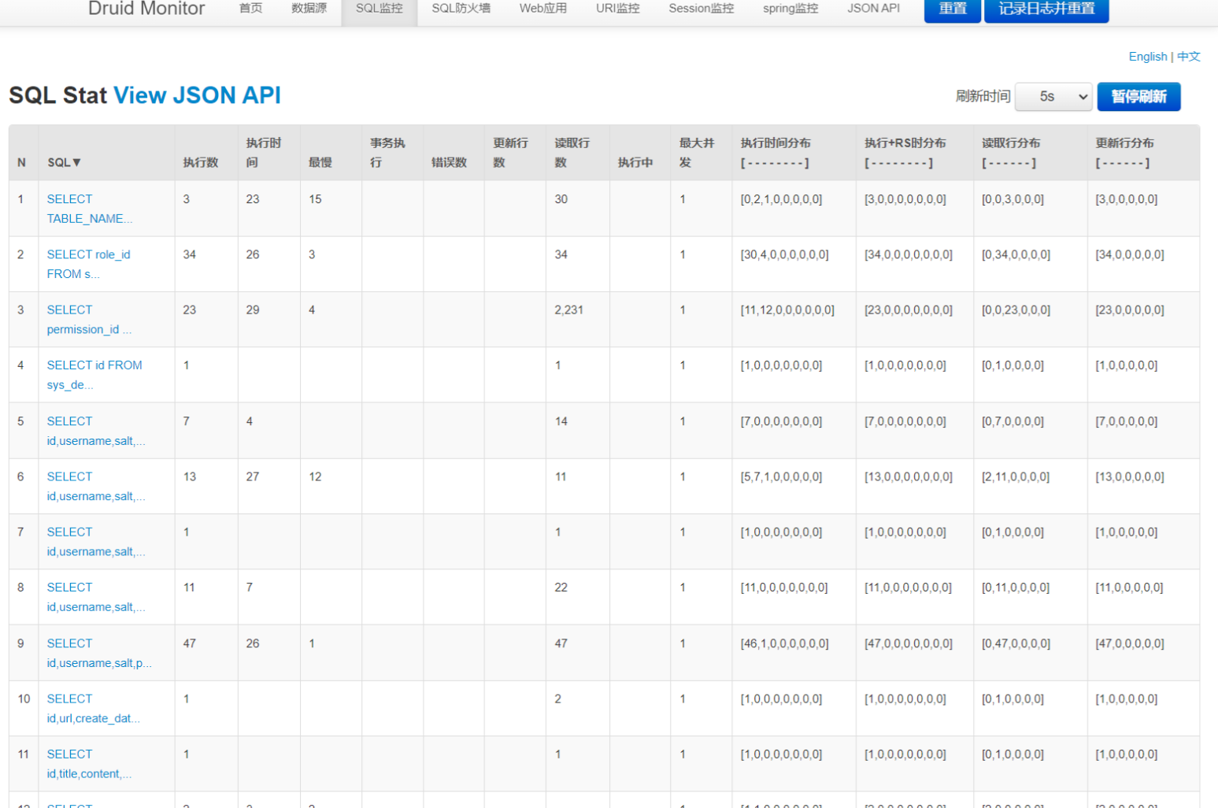
Task: Open SELECT role_id FROM query link
Action: [x=88, y=264]
